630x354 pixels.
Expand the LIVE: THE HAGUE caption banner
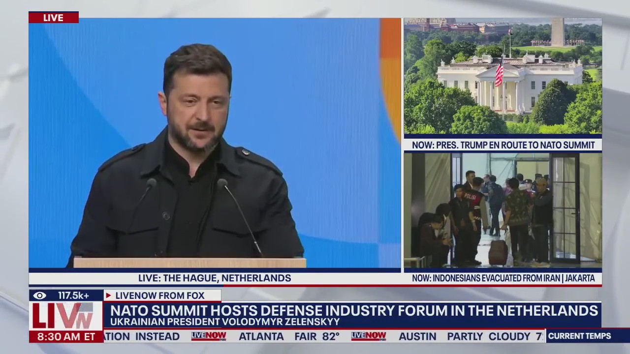[x=215, y=278]
